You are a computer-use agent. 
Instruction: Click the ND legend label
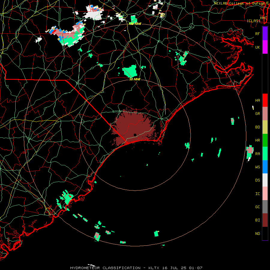point(257,234)
